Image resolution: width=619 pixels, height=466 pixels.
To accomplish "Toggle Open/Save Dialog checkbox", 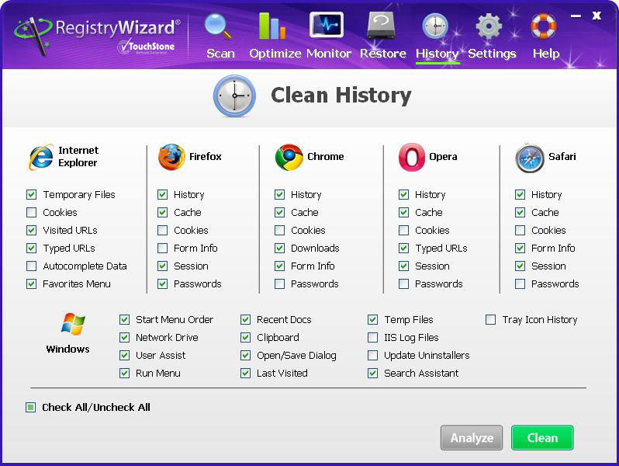I will pos(246,356).
